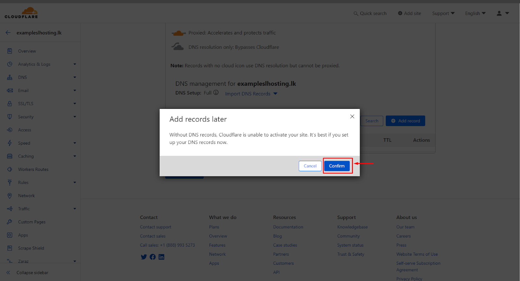
Task: Select the Caching drive icon
Action: point(10,156)
